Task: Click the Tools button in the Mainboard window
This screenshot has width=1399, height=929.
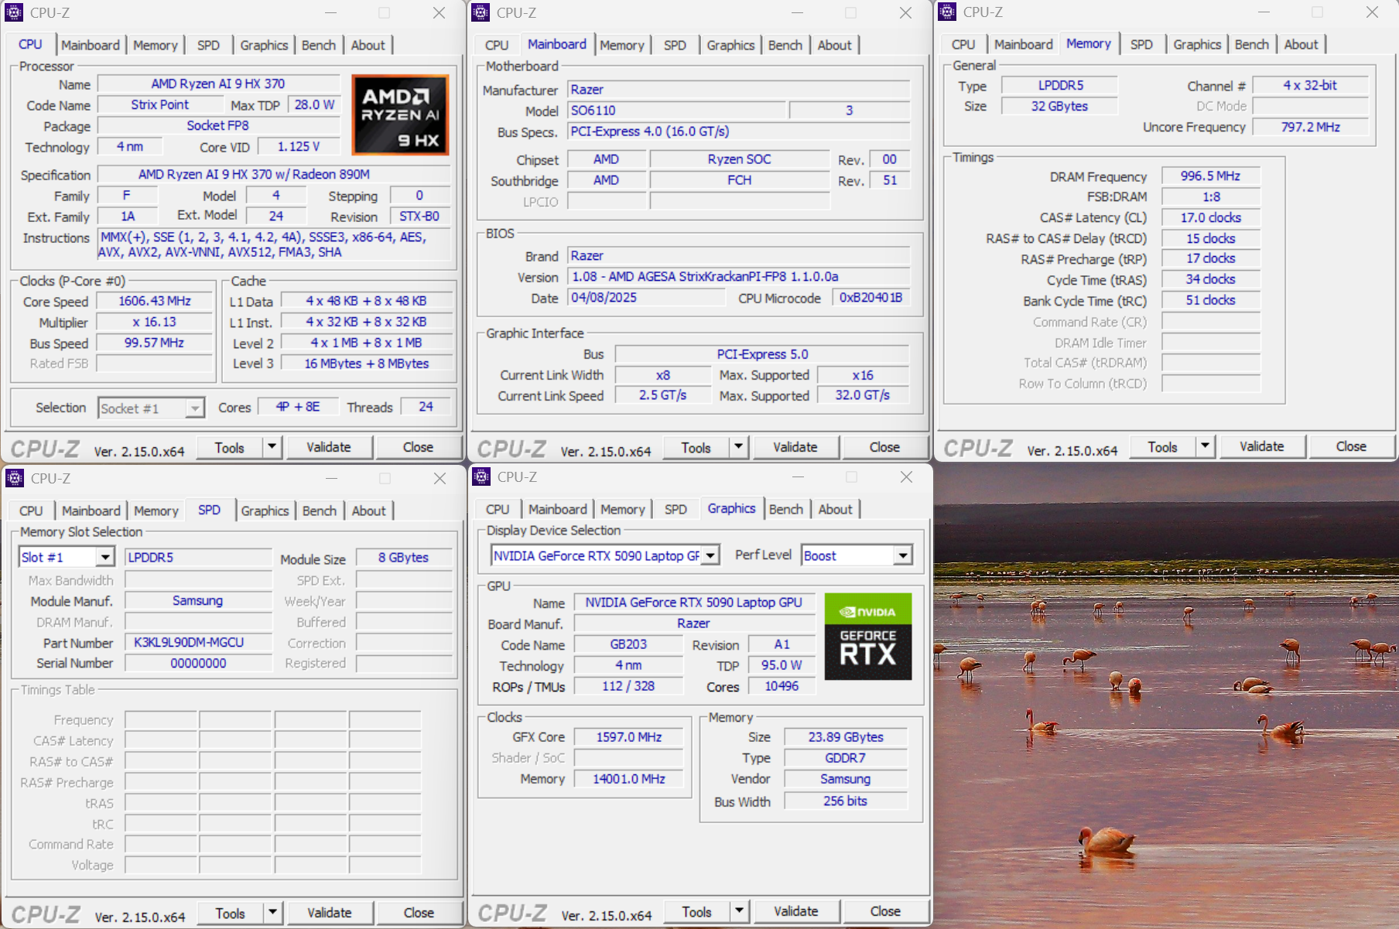Action: point(696,447)
